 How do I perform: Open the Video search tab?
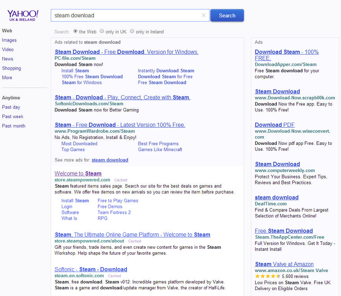coord(8,50)
